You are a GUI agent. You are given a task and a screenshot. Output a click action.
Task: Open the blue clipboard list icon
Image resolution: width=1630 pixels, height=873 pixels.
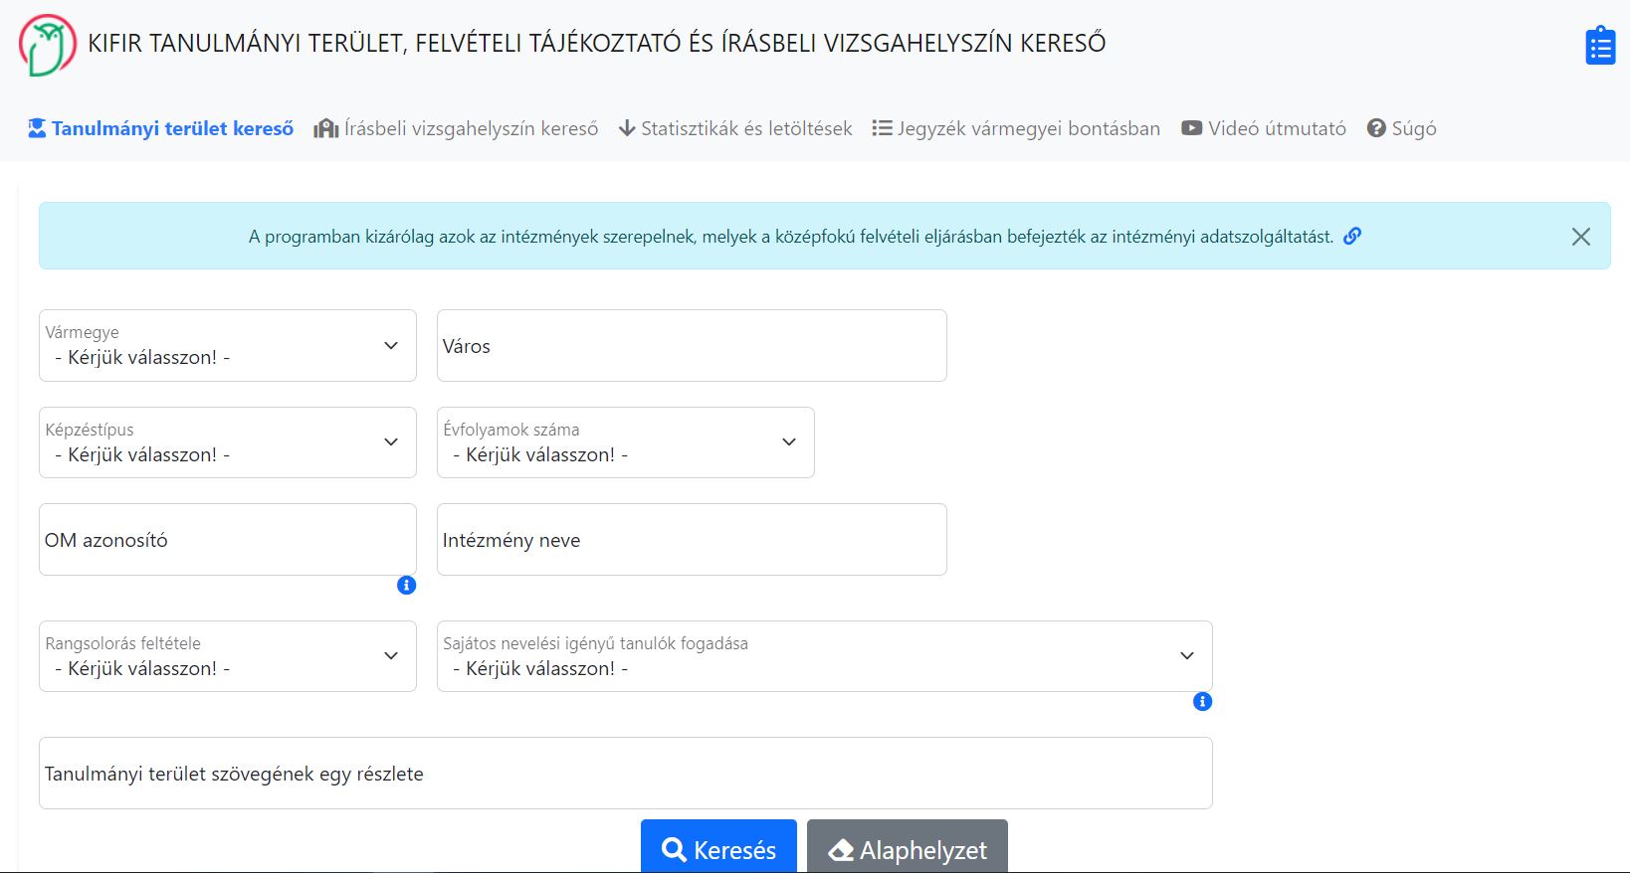[x=1599, y=46]
